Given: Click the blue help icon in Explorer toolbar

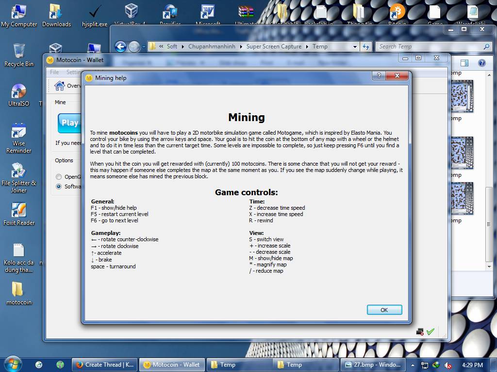Looking at the screenshot, I should pos(482,63).
